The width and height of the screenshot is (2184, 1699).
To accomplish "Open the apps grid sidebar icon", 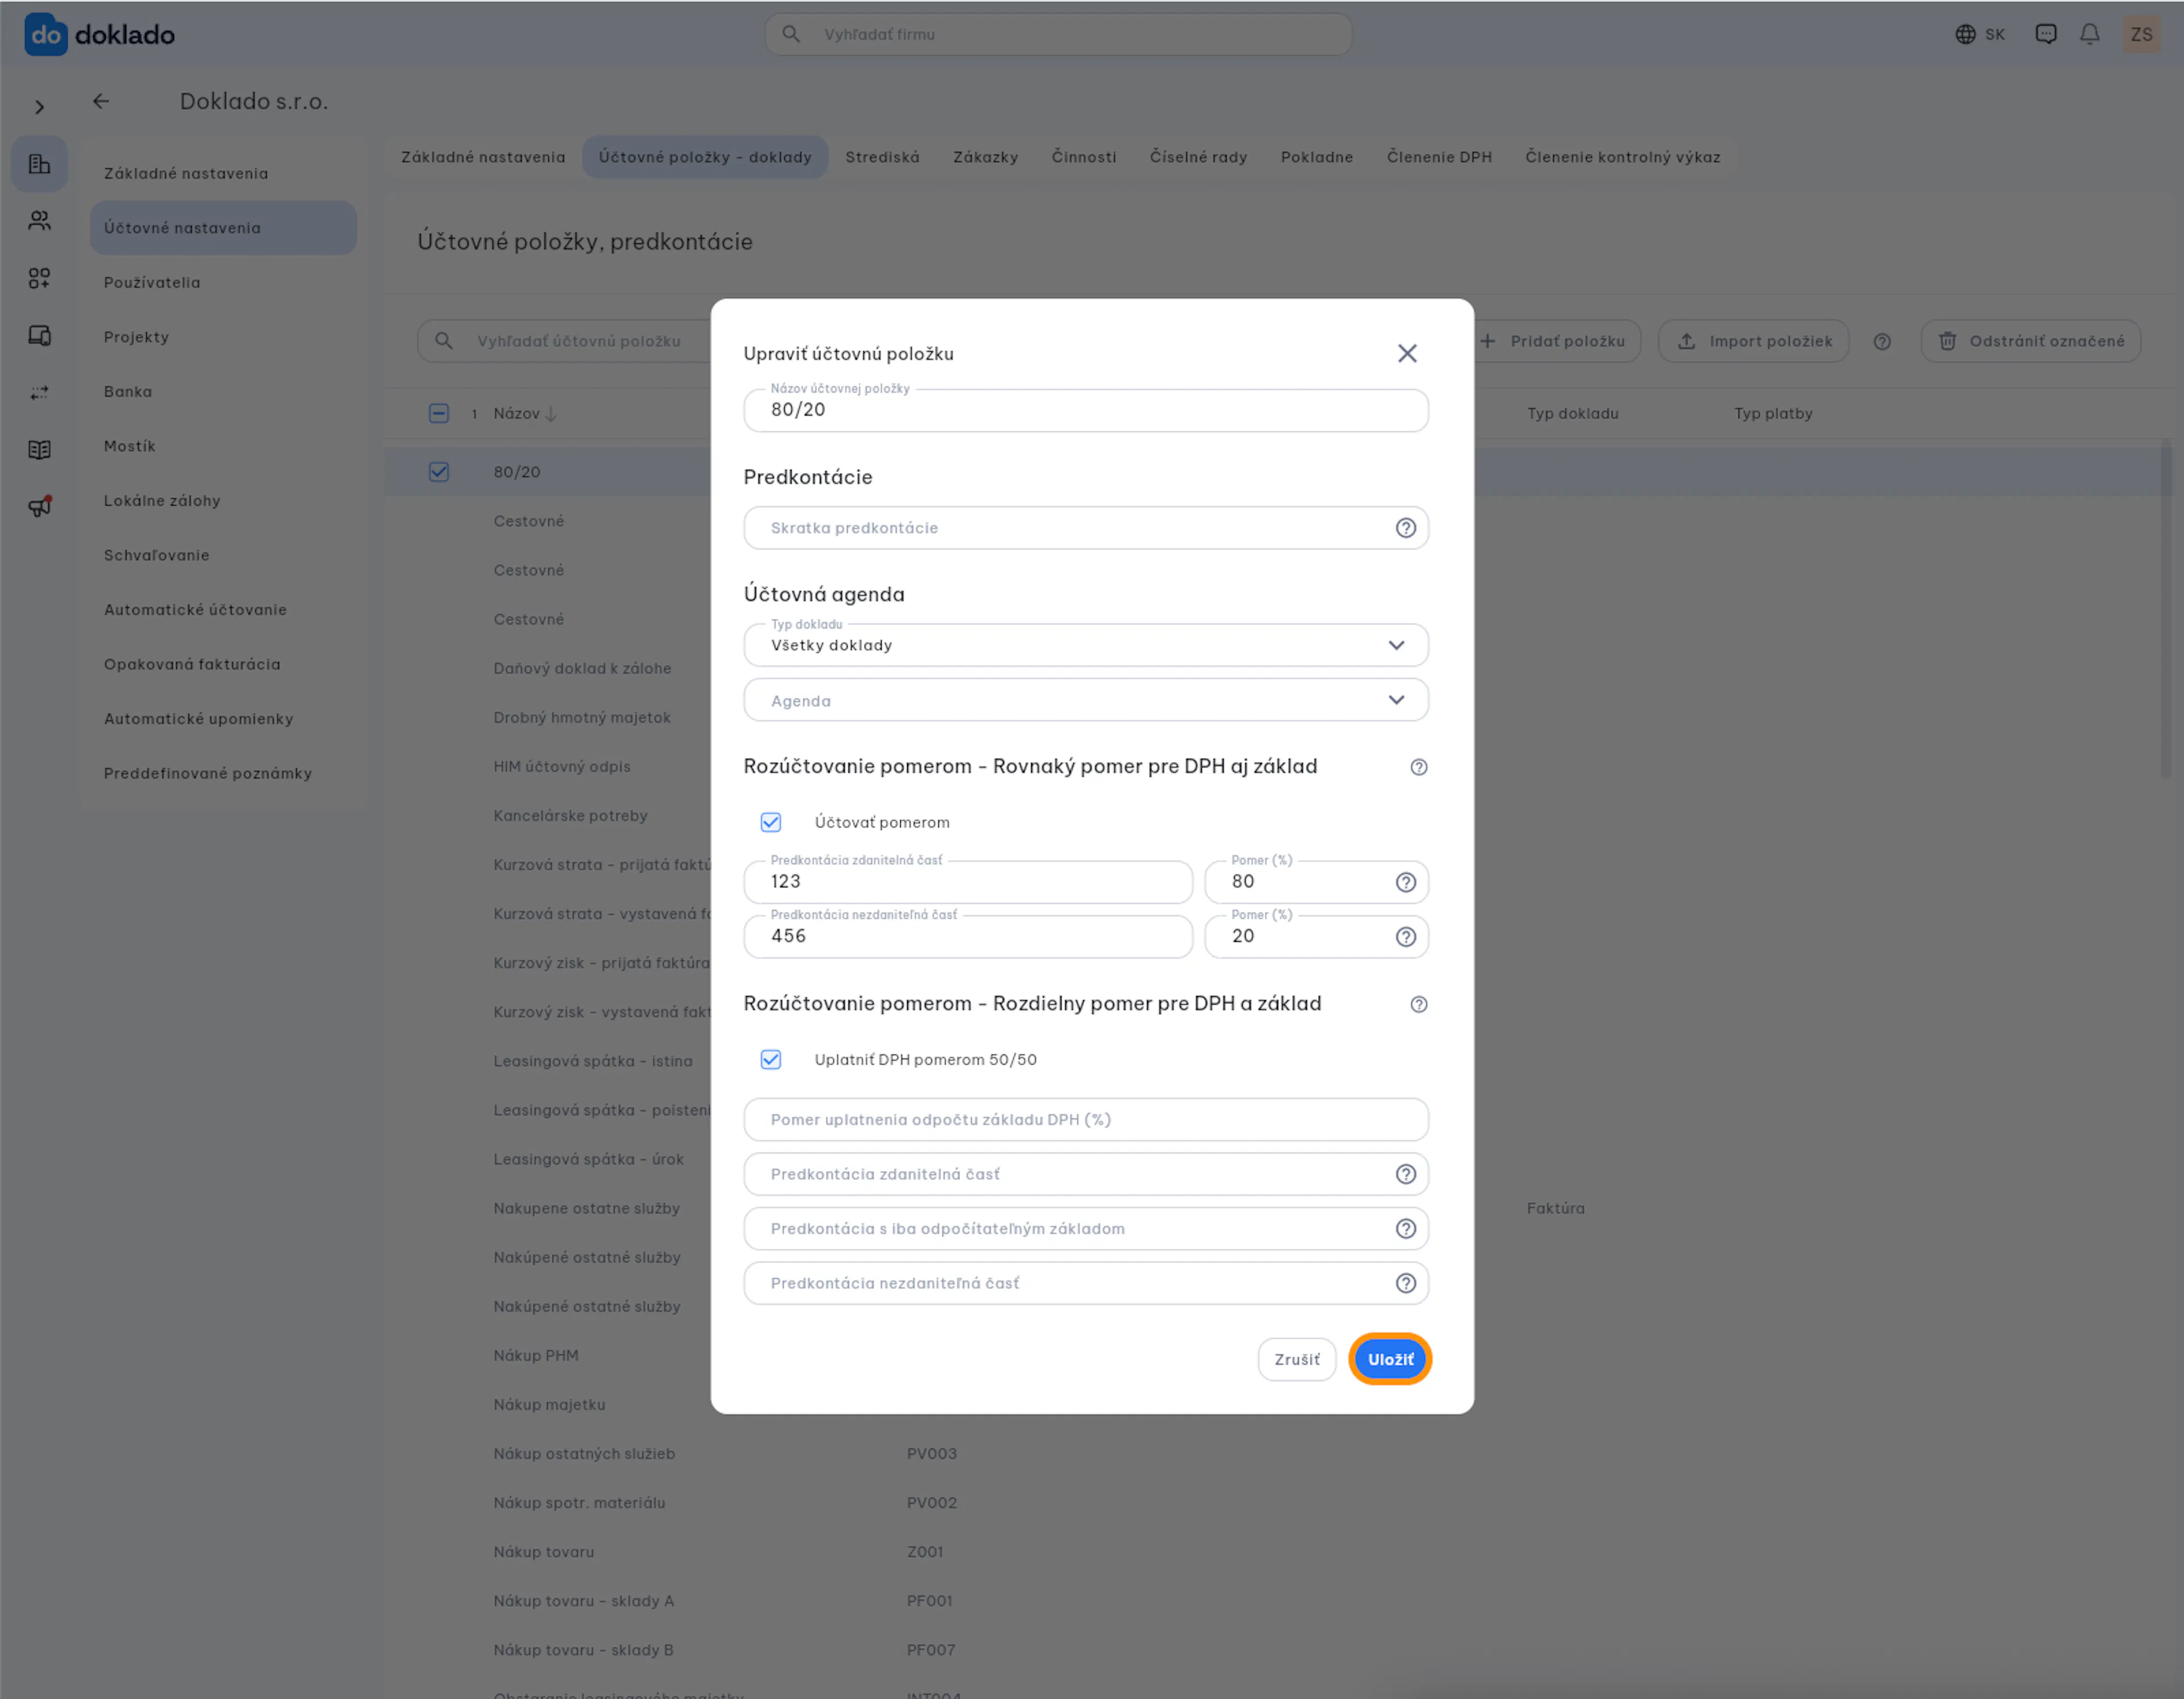I will (x=40, y=278).
